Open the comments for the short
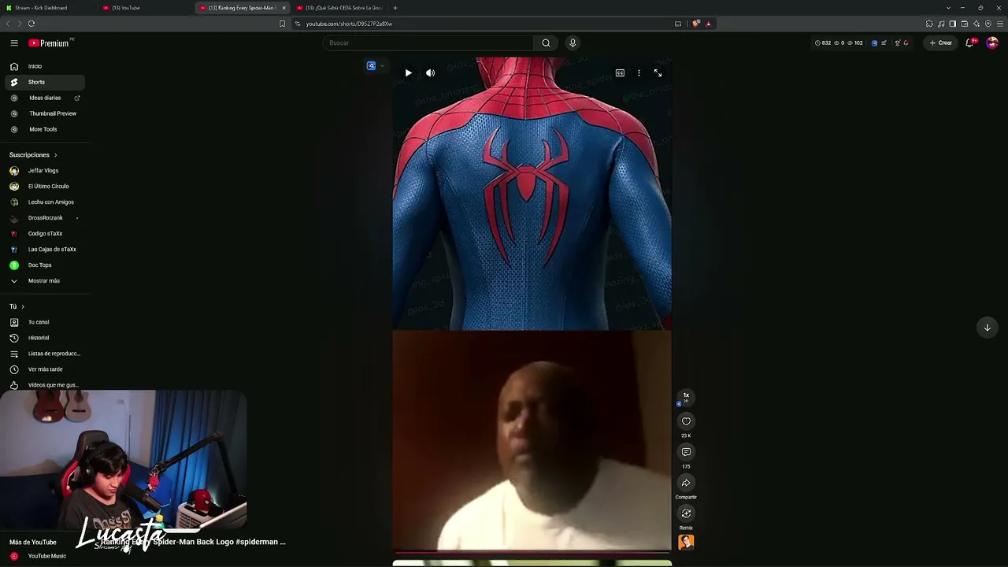This screenshot has height=567, width=1008. coord(686,452)
